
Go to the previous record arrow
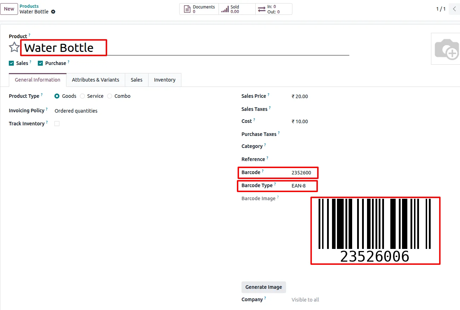454,9
